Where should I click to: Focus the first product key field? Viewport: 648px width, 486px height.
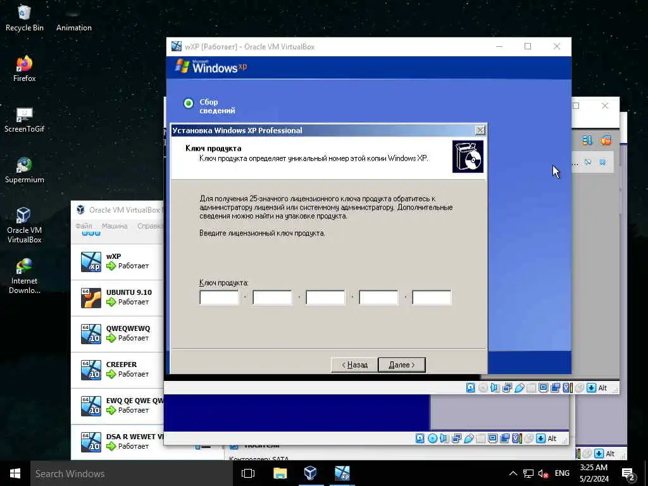click(219, 297)
